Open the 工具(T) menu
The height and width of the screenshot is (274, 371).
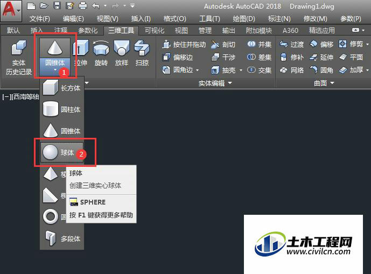tap(209, 19)
